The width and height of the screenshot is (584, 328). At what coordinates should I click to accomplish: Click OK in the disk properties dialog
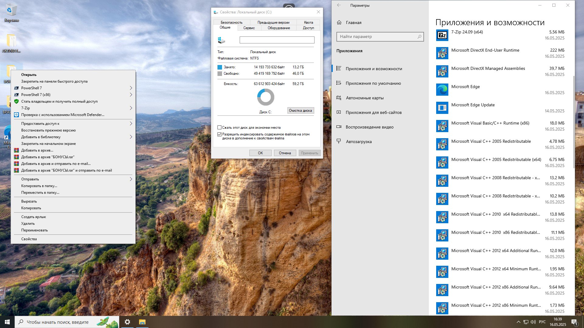coord(260,153)
